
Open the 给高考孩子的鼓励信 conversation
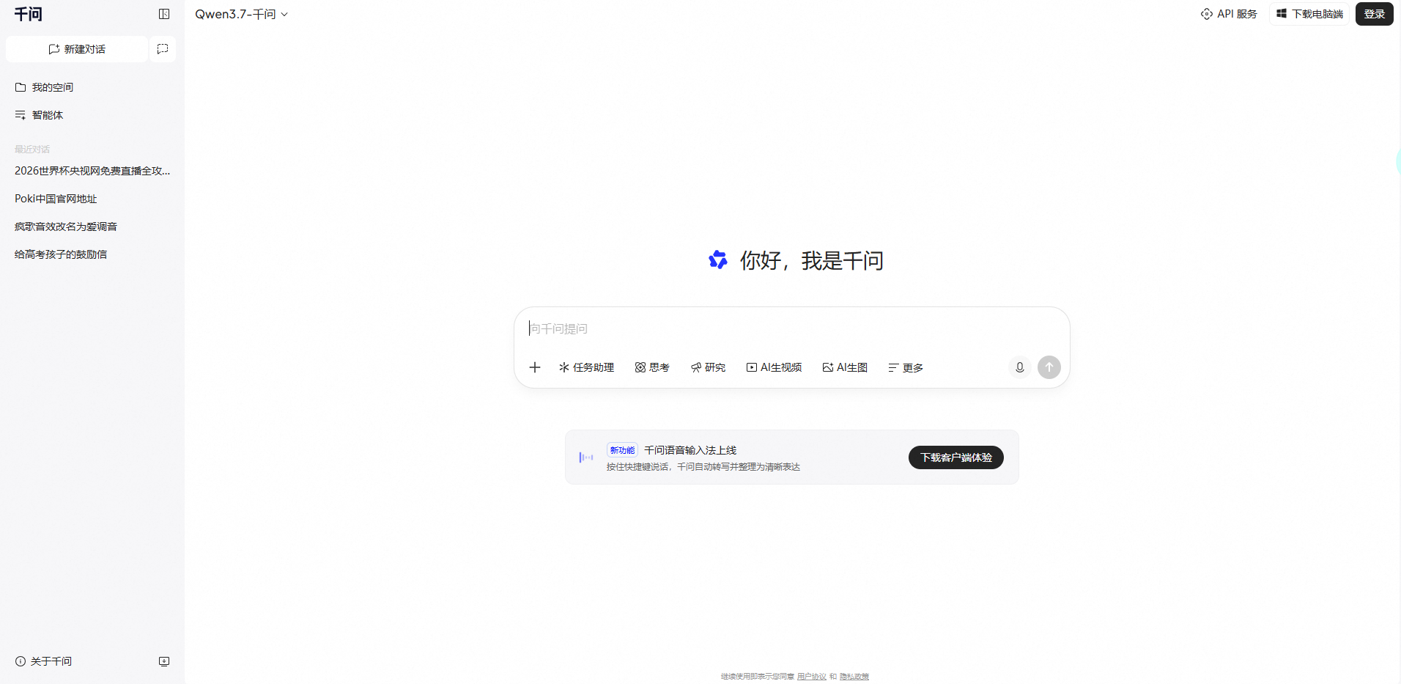click(92, 254)
